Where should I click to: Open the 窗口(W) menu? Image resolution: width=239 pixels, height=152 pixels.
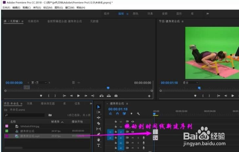click(70, 8)
